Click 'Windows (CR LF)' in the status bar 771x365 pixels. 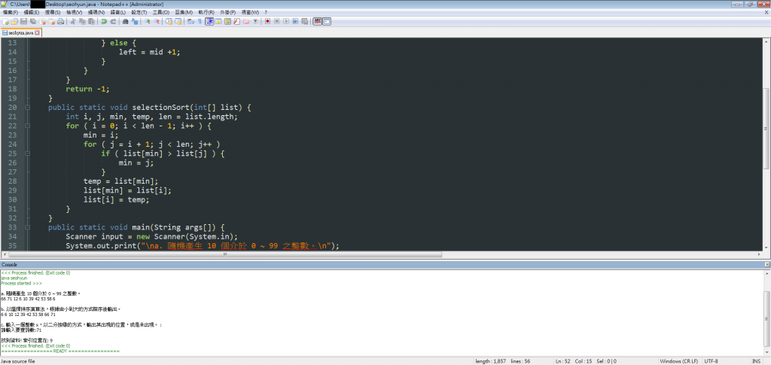(680, 361)
